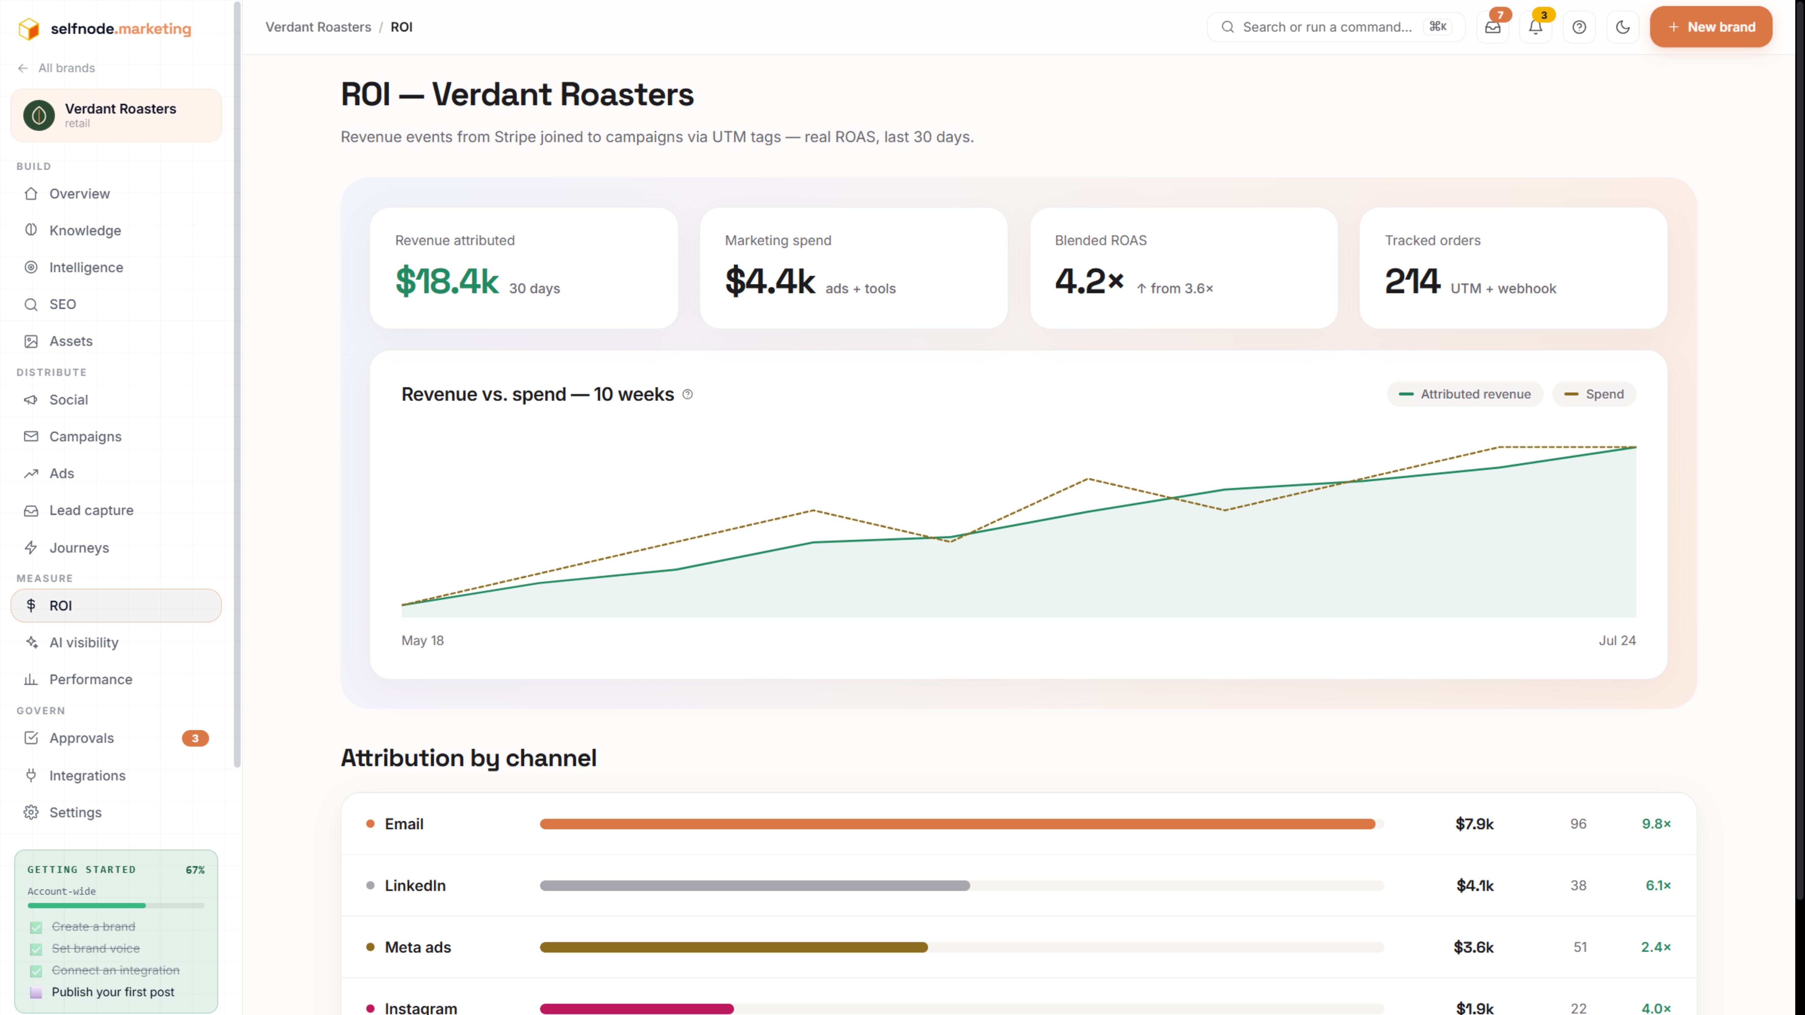Viewport: 1805px width, 1015px height.
Task: Click the search magnifier icon in top bar
Action: pos(1228,27)
